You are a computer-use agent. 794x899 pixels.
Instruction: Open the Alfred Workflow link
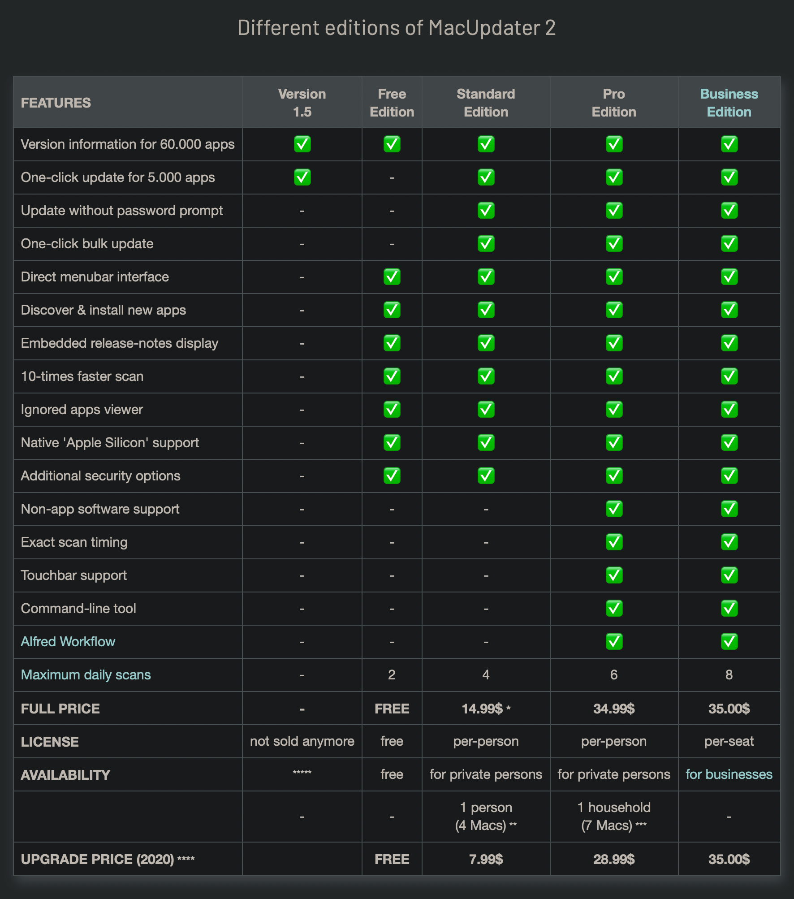(x=68, y=641)
